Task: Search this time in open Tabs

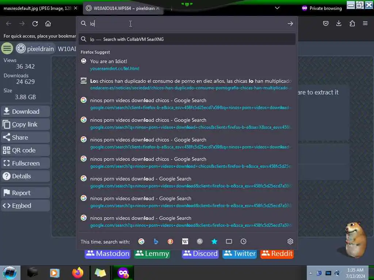Action: (x=229, y=241)
